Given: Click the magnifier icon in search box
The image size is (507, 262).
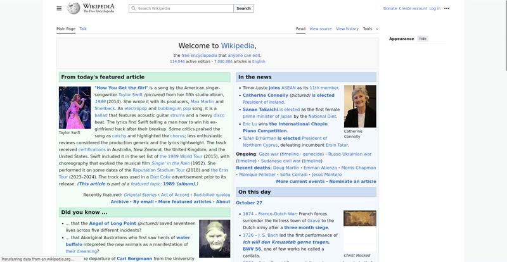Looking at the screenshot, I should click(133, 8).
